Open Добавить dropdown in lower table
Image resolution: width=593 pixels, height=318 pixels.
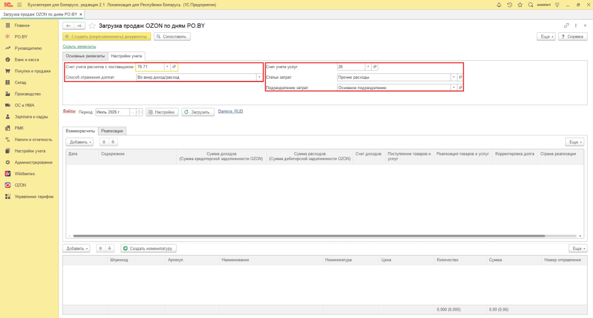(x=76, y=249)
